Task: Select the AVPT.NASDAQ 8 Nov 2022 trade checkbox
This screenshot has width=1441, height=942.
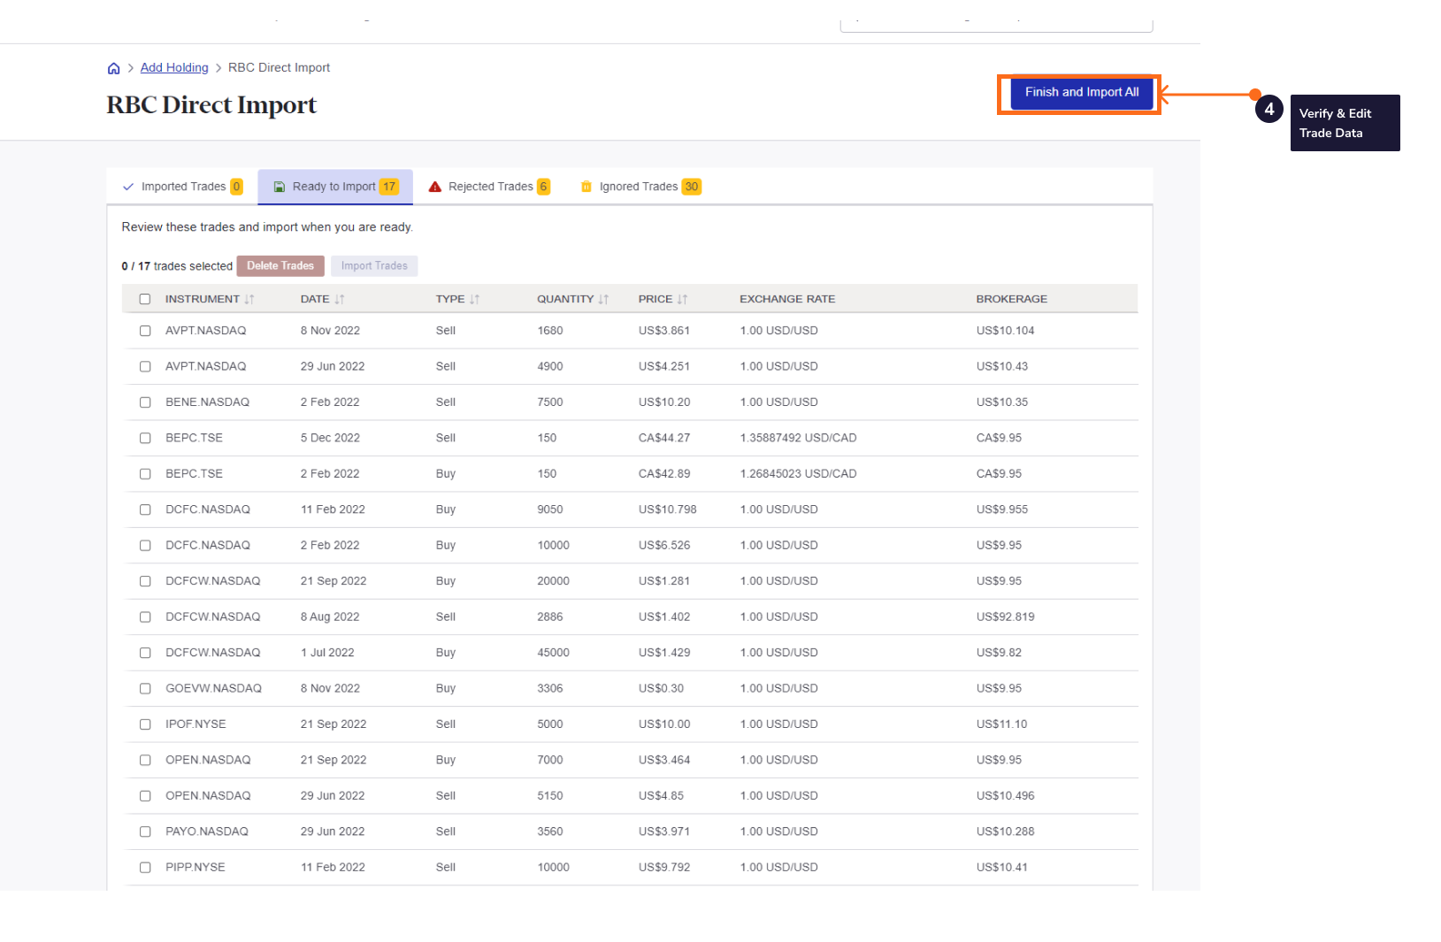Action: coord(145,331)
